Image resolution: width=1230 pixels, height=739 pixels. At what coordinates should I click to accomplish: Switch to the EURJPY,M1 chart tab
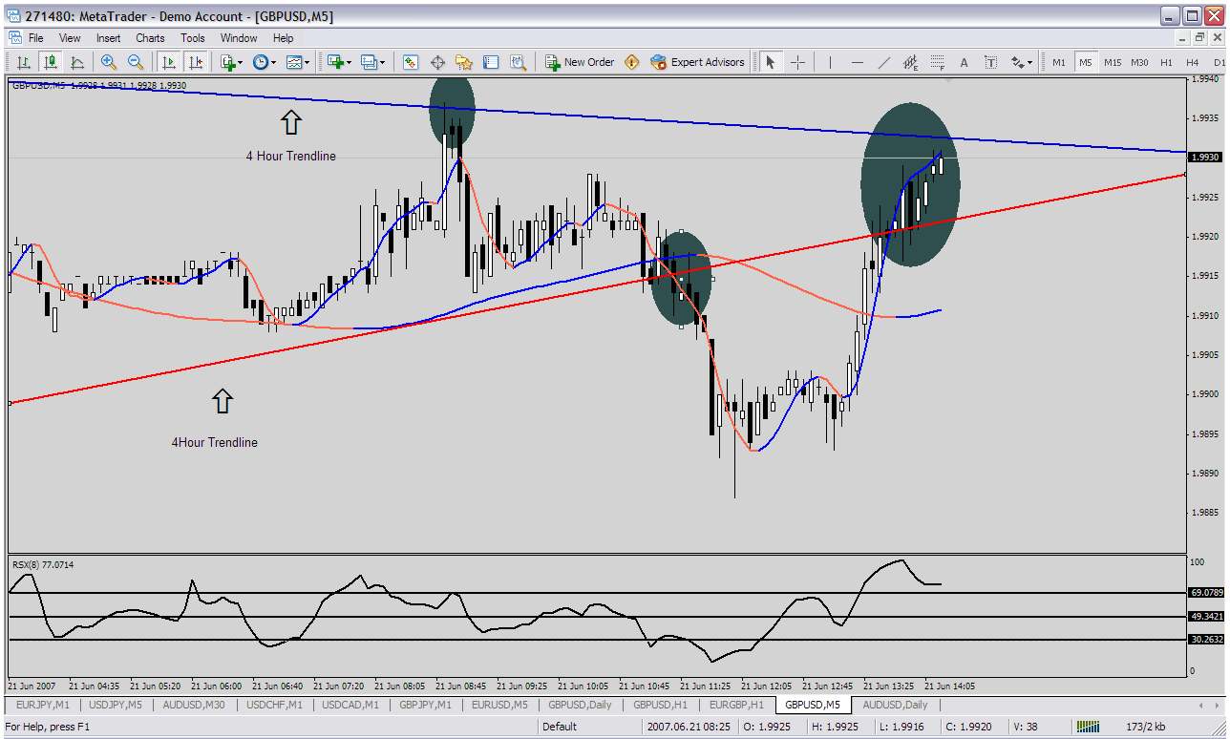[x=43, y=705]
